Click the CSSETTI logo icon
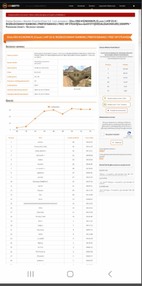142x286 pixels. (x=5, y=6)
